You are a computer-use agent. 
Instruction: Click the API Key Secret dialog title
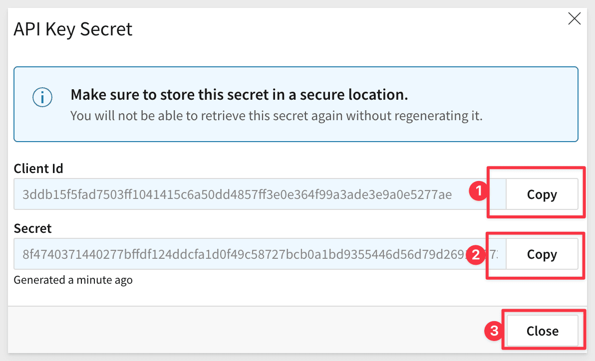point(73,29)
